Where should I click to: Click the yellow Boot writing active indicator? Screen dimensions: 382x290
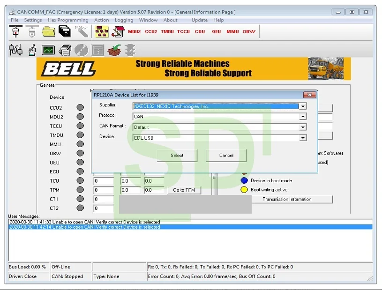[244, 190]
